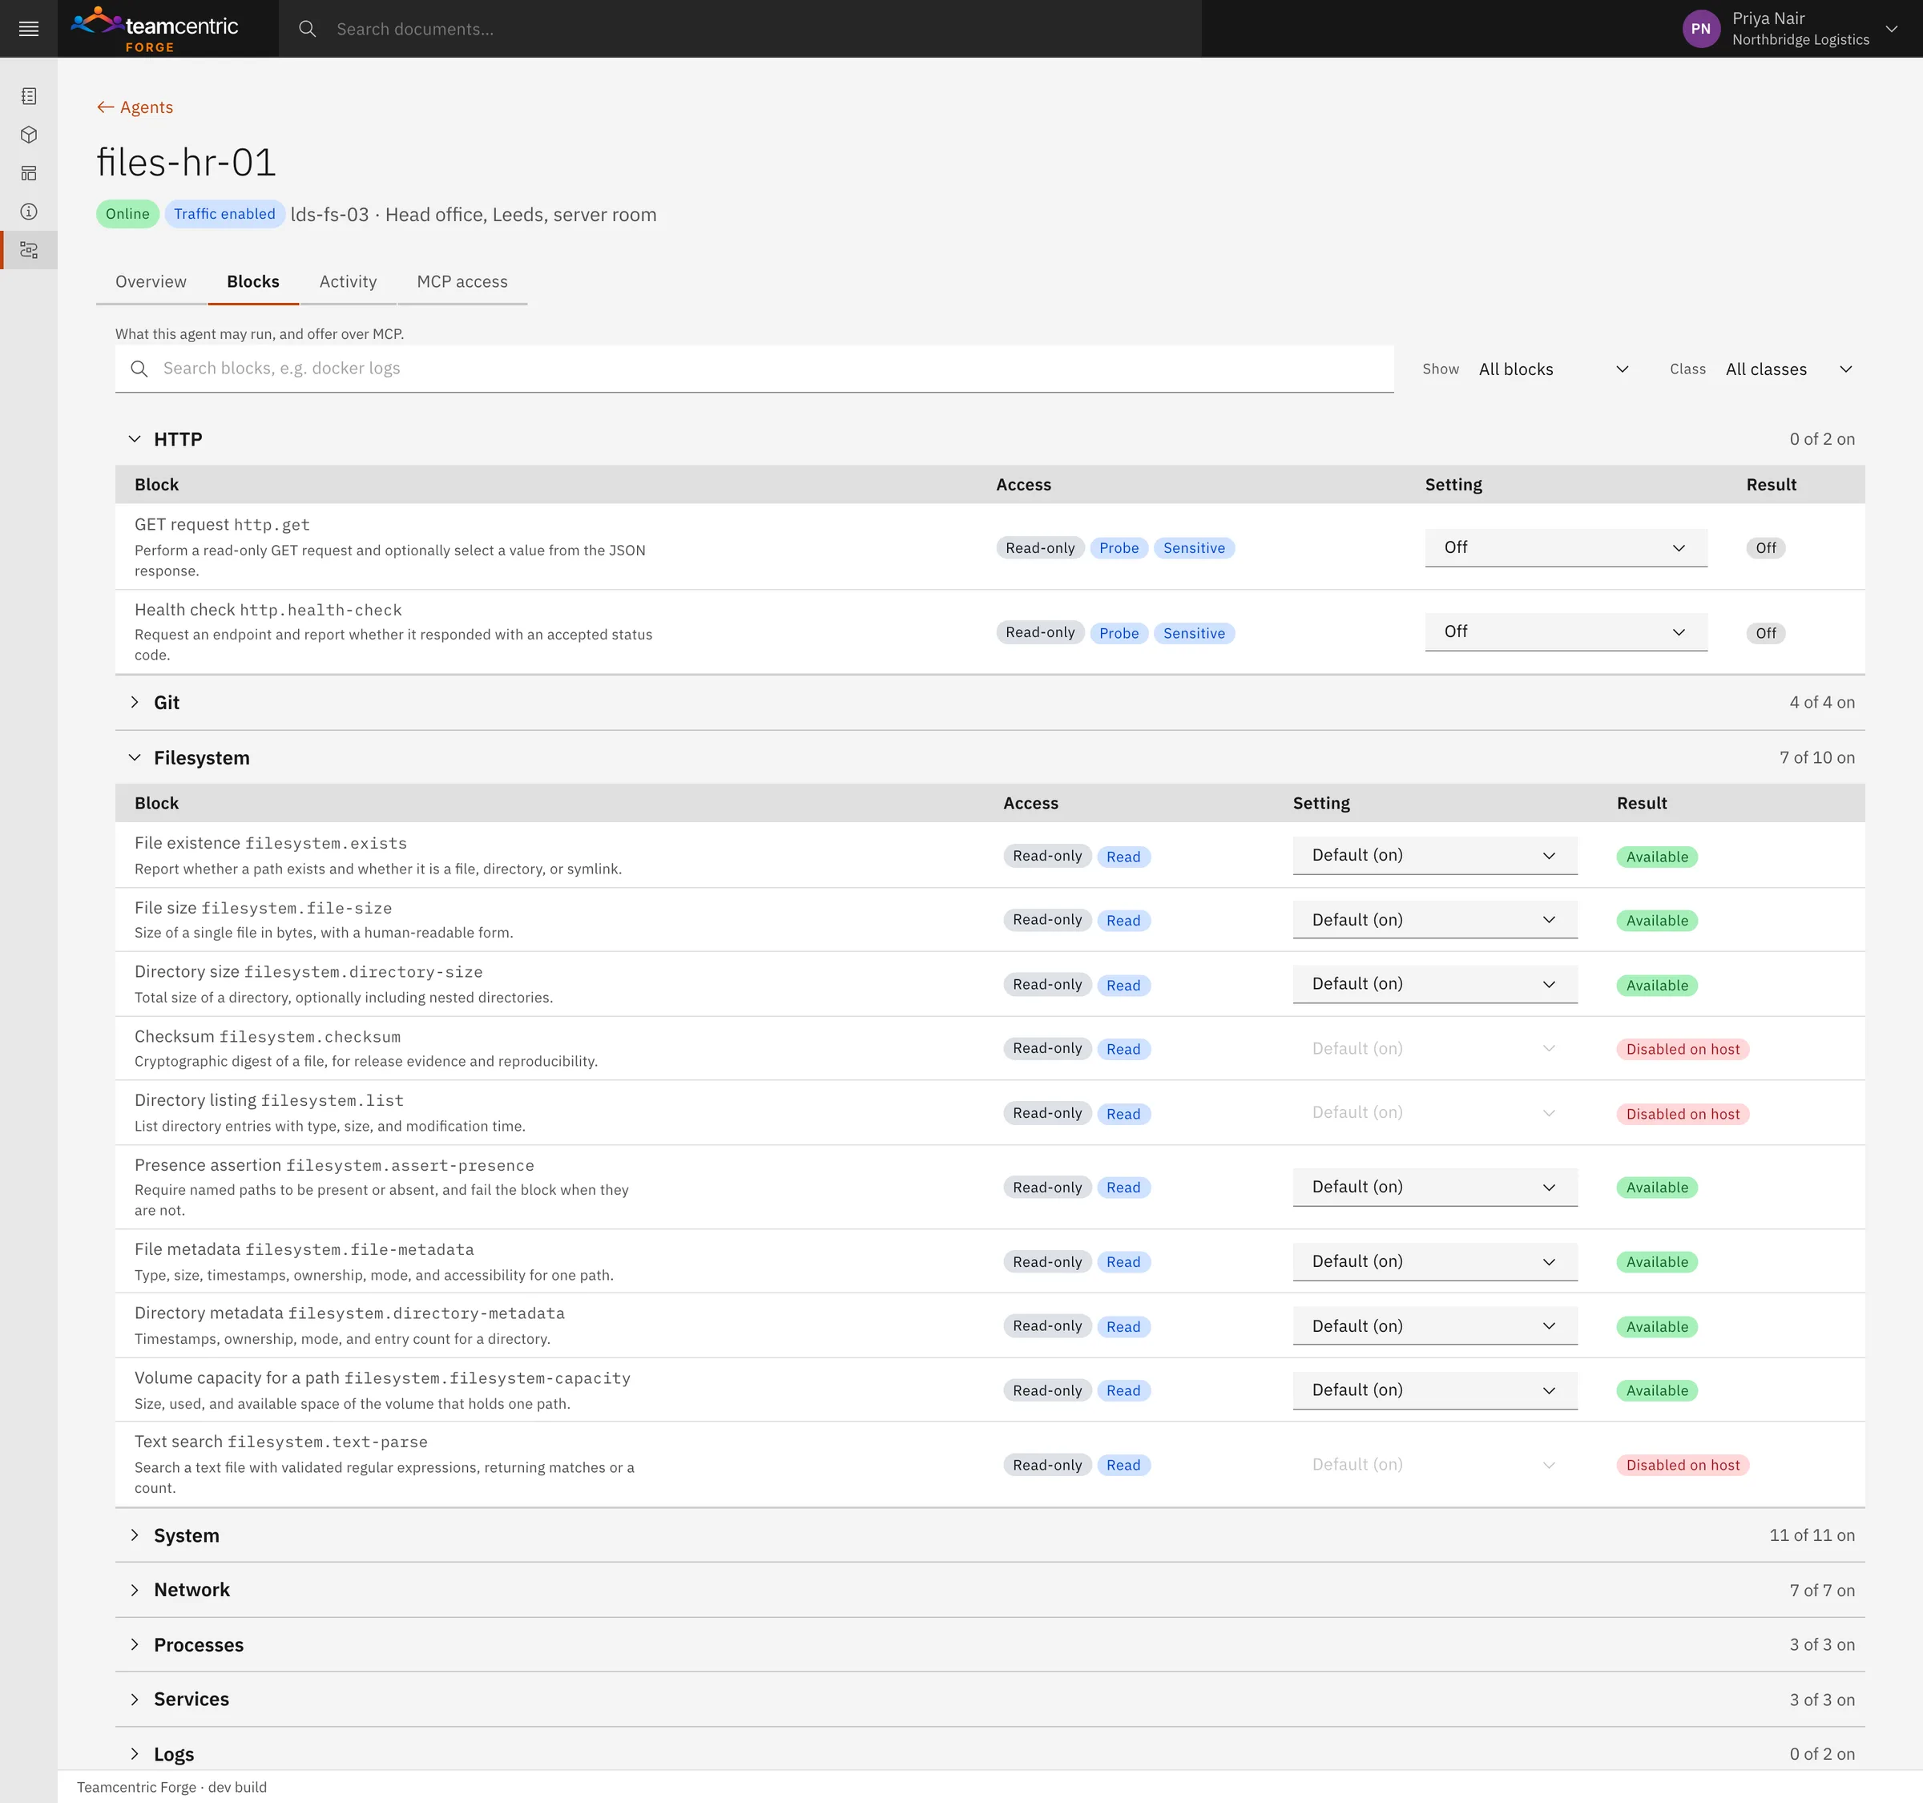This screenshot has width=1923, height=1803.
Task: Open the Setting dropdown for GET request
Action: coord(1566,547)
